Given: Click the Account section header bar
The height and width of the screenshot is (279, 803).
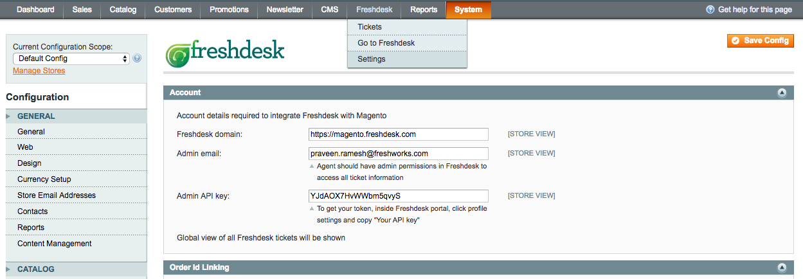Looking at the screenshot, I should (478, 93).
